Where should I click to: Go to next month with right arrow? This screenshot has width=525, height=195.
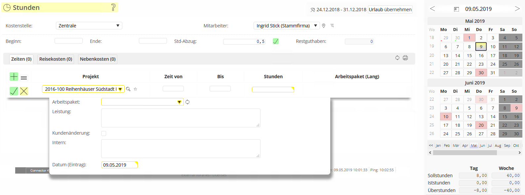coord(517,9)
